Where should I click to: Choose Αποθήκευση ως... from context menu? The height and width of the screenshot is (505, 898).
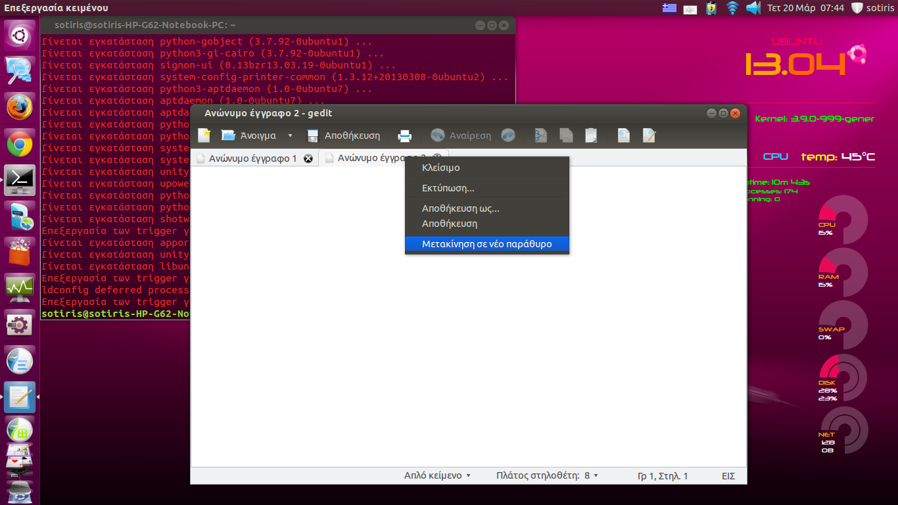click(x=460, y=208)
